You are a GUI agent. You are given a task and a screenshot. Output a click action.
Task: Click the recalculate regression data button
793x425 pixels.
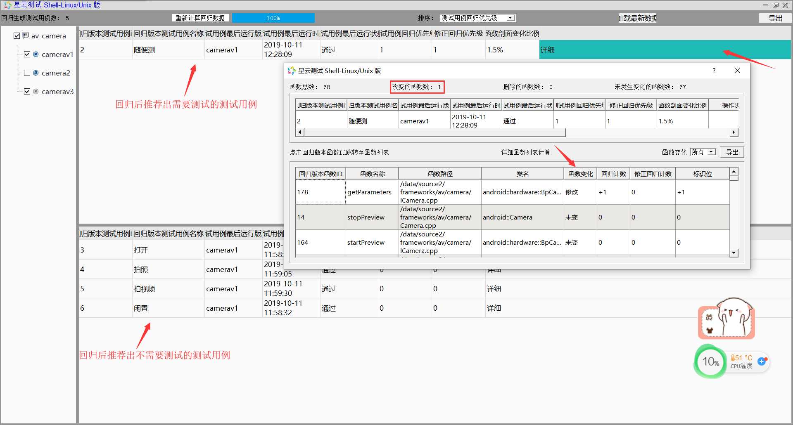point(200,18)
